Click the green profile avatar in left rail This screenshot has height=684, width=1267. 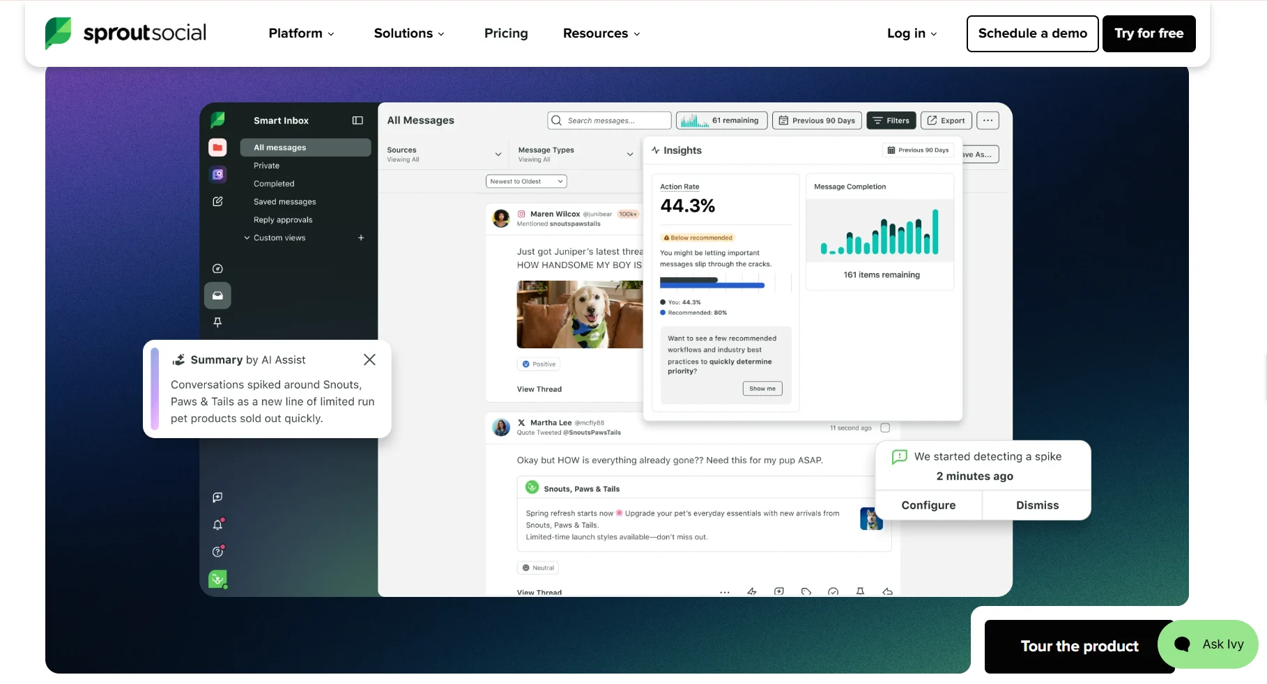217,579
